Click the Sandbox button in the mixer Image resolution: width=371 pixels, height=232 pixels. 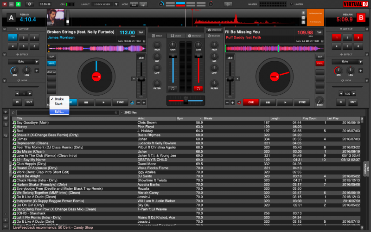pyautogui.click(x=214, y=30)
